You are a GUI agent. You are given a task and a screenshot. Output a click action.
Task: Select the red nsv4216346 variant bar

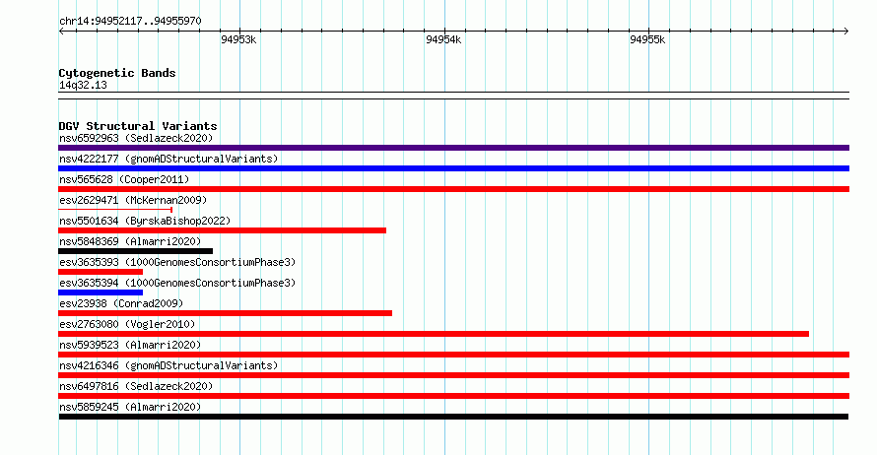pos(453,375)
